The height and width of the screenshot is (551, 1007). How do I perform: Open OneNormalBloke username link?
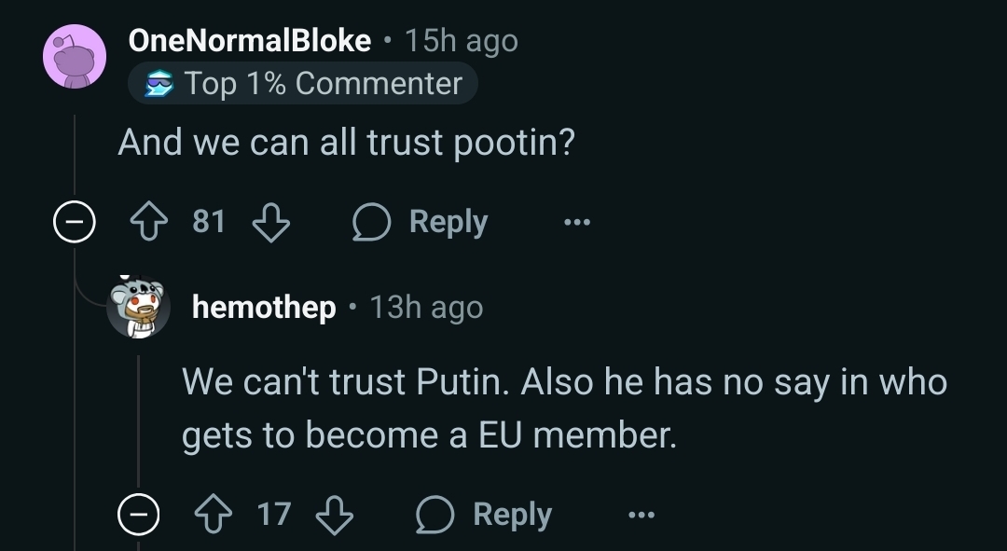250,40
